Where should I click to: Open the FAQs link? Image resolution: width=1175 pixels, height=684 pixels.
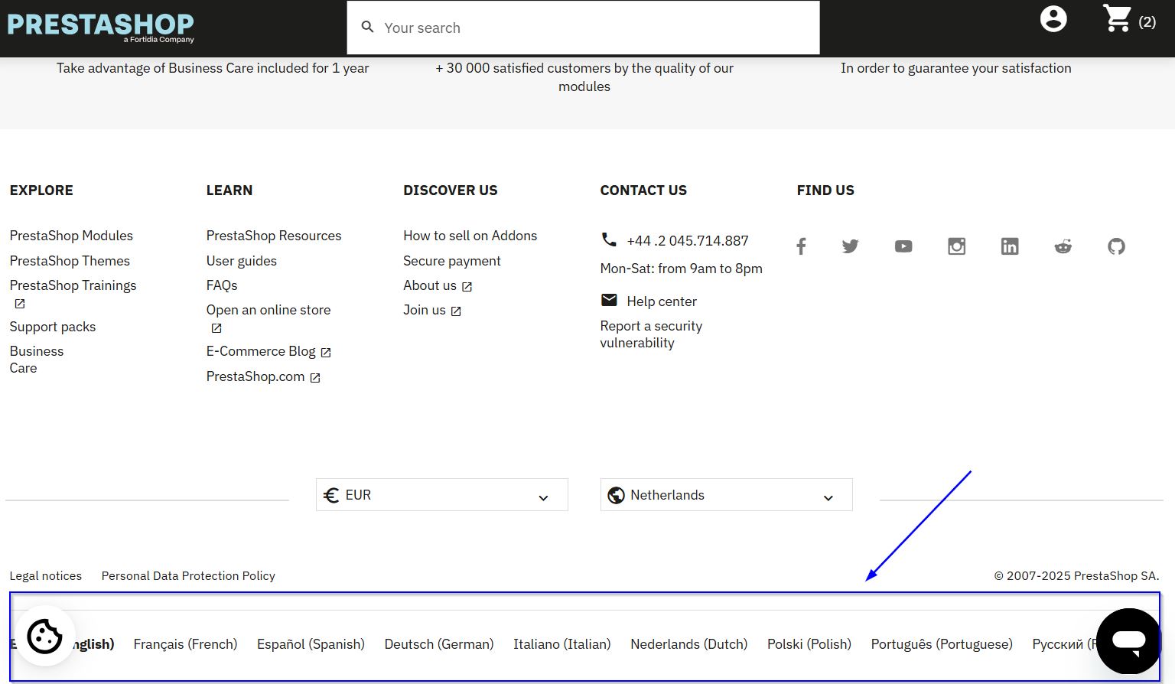222,285
